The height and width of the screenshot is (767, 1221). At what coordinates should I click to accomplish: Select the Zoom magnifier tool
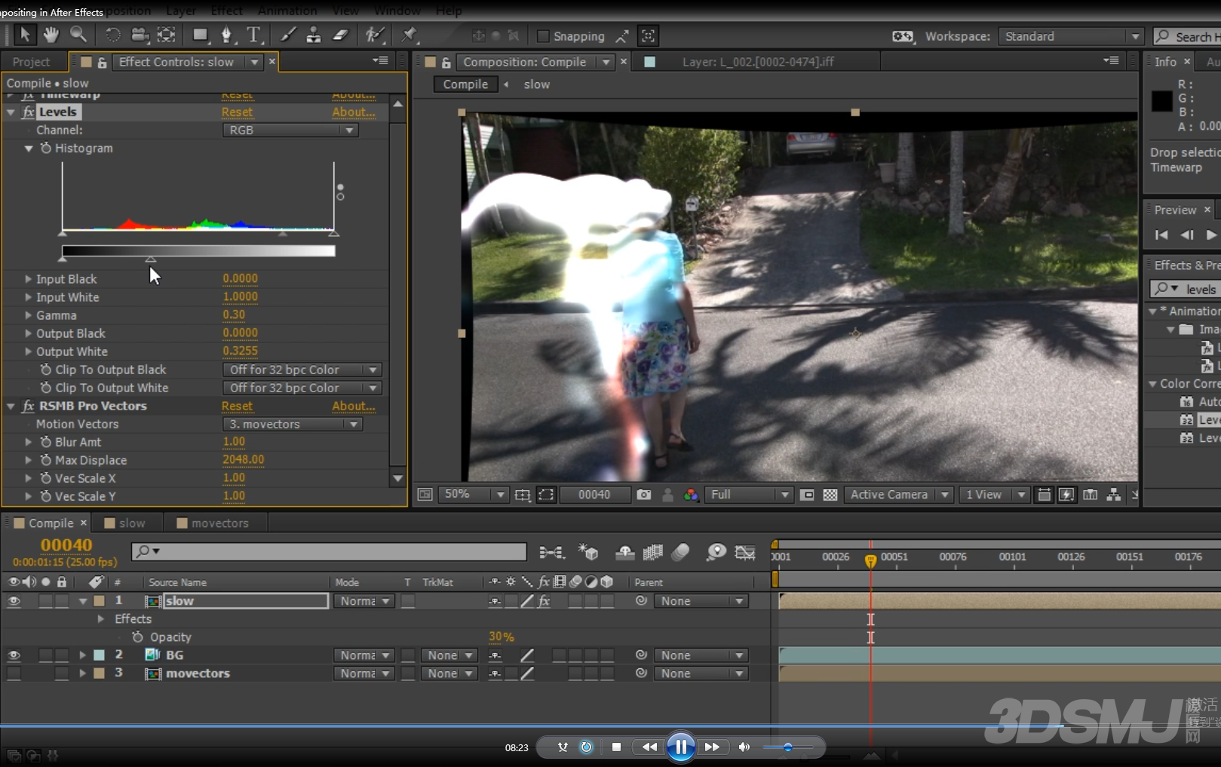click(x=78, y=35)
